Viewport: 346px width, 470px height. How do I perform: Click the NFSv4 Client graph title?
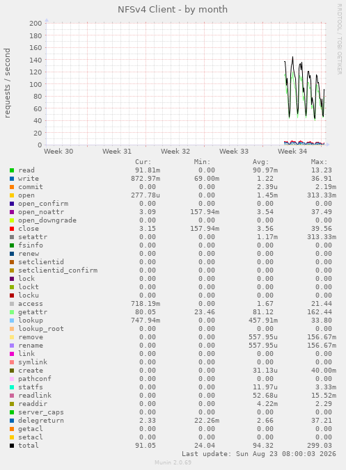(x=173, y=10)
